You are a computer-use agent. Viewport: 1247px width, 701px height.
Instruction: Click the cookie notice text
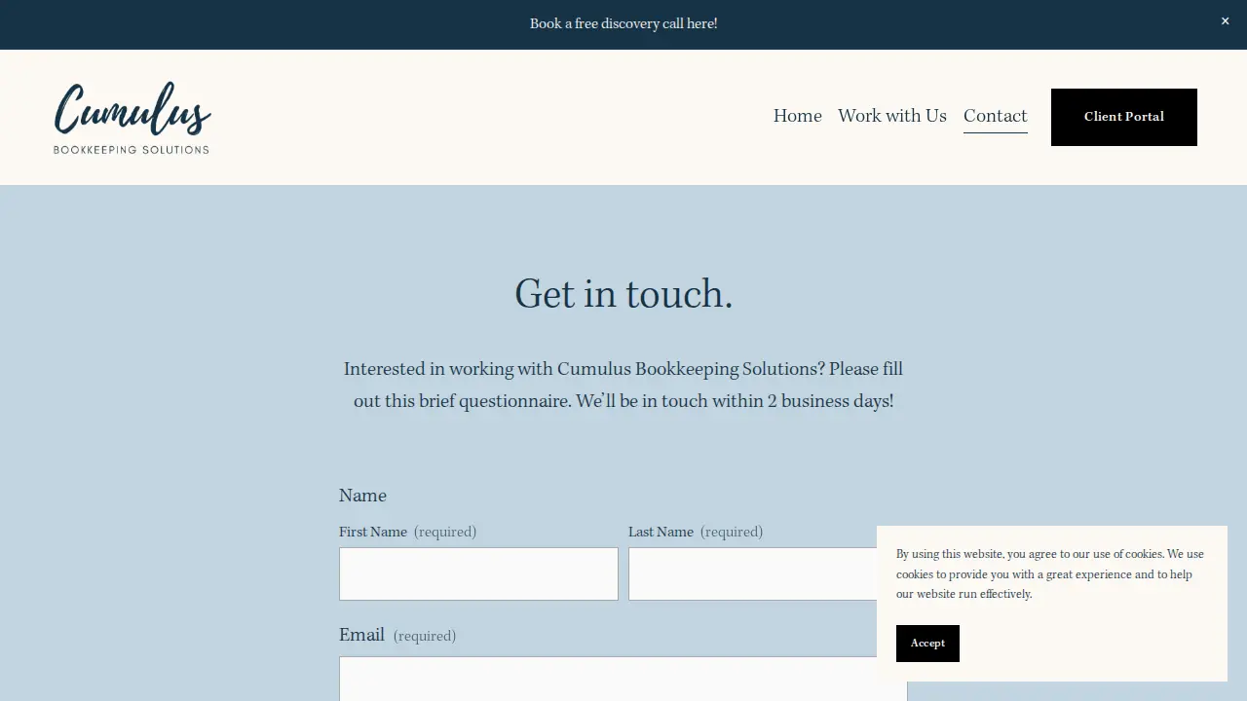pos(1050,573)
